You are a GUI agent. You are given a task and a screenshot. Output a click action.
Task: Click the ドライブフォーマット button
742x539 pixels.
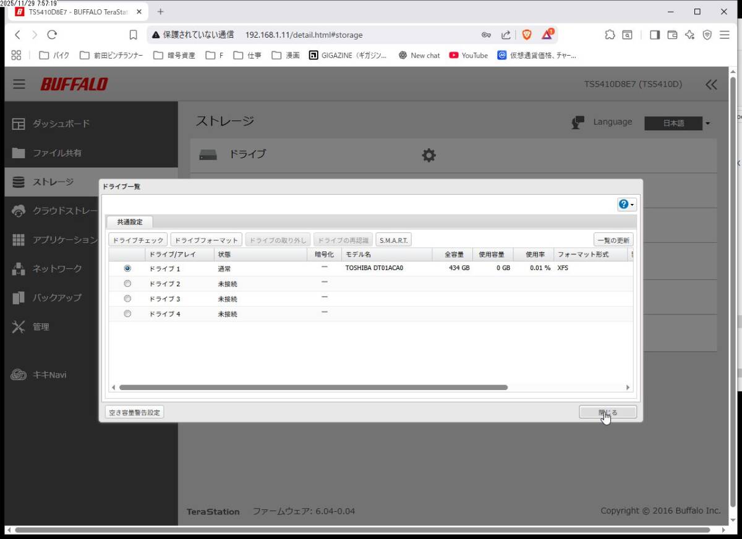pyautogui.click(x=206, y=240)
